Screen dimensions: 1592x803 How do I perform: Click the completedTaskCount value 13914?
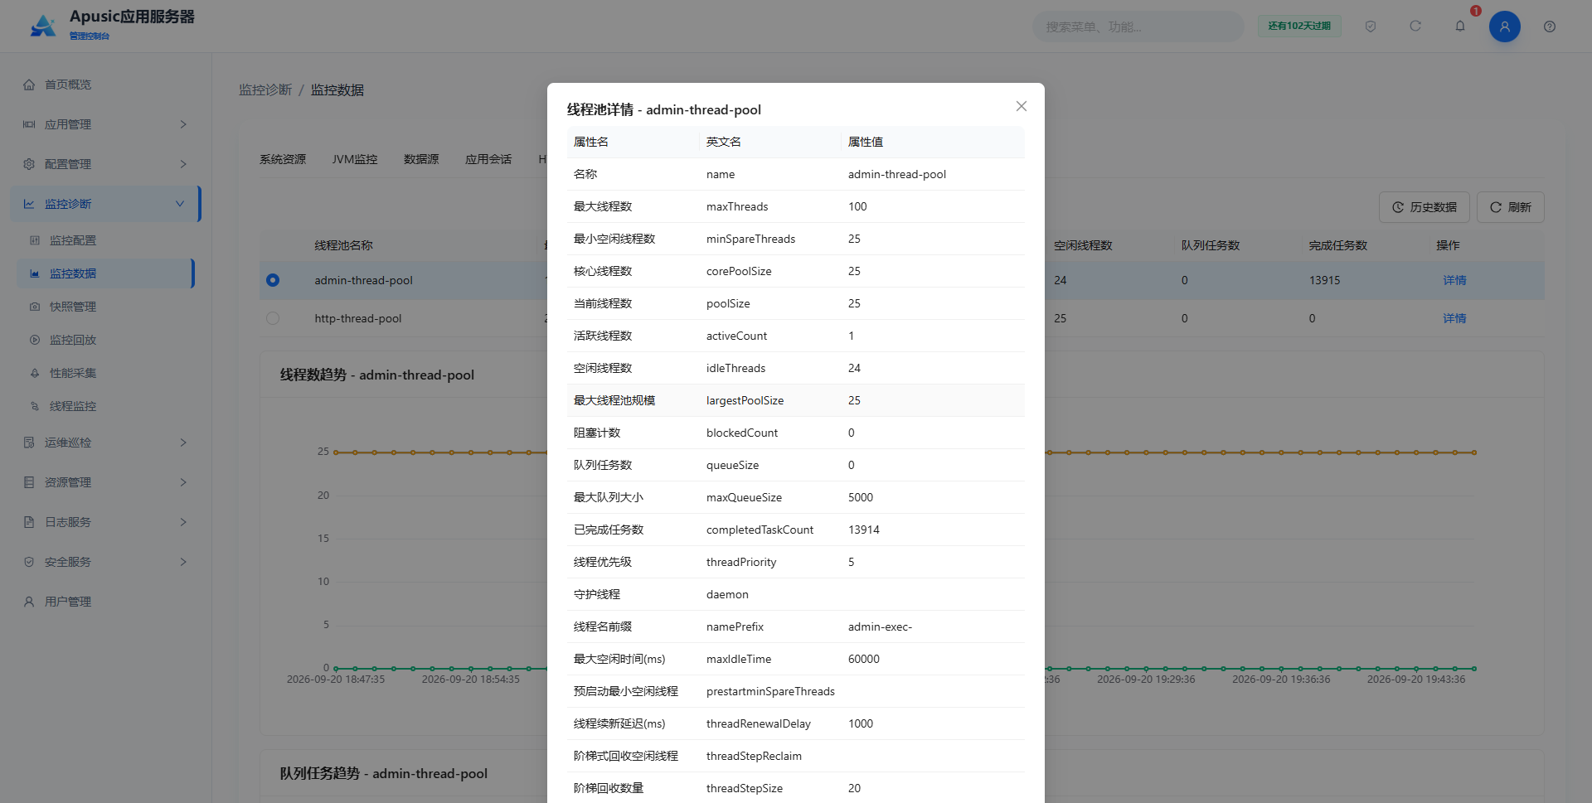pyautogui.click(x=864, y=530)
